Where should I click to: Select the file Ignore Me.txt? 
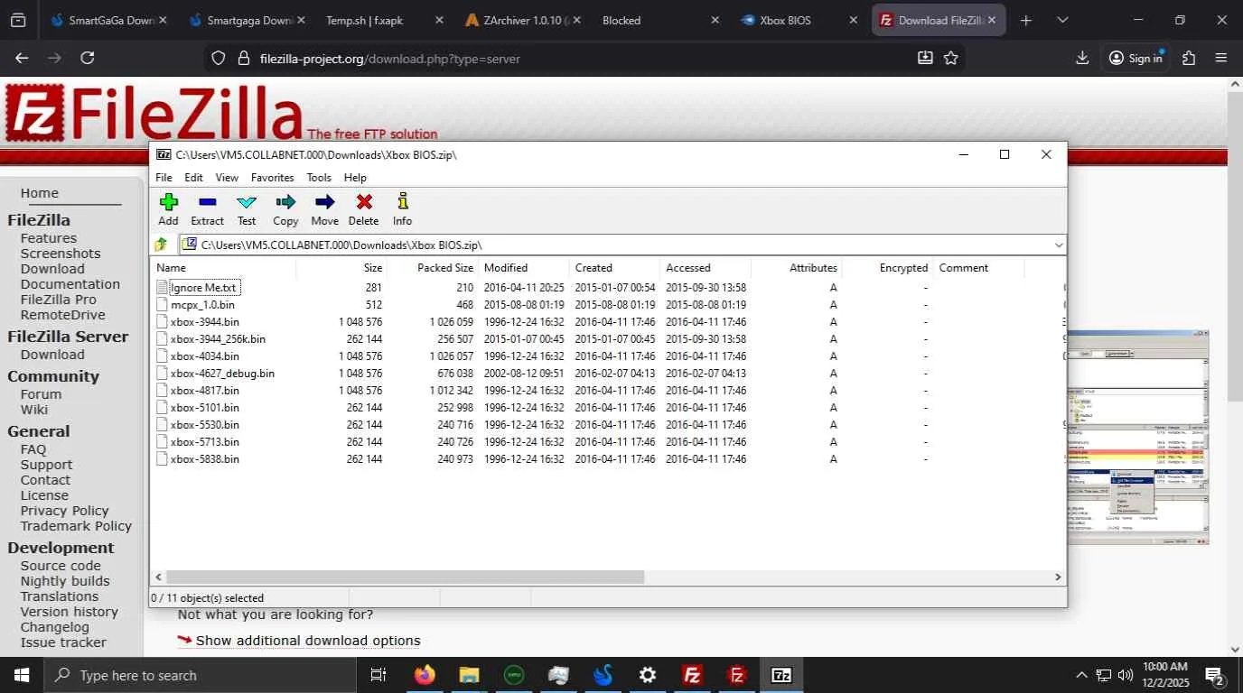coord(203,288)
